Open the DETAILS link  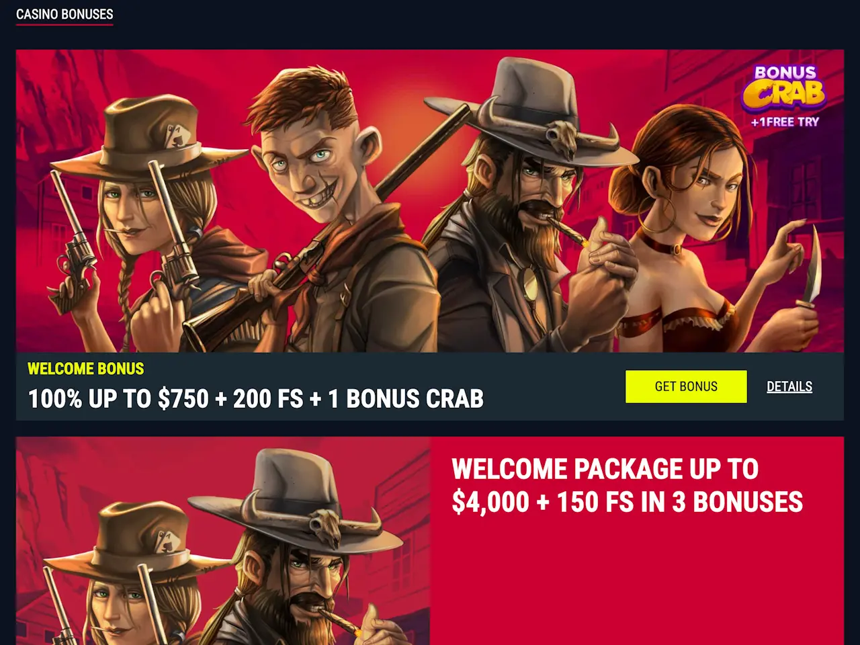click(789, 386)
